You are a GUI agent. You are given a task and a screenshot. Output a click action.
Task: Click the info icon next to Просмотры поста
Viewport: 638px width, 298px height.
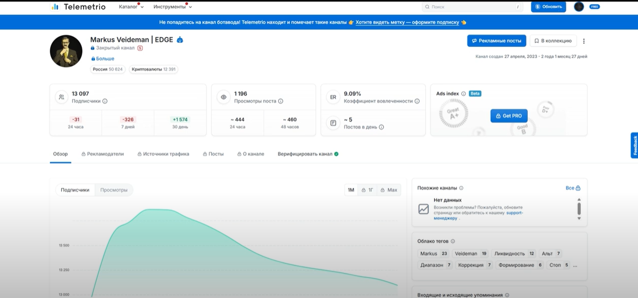[x=281, y=101]
